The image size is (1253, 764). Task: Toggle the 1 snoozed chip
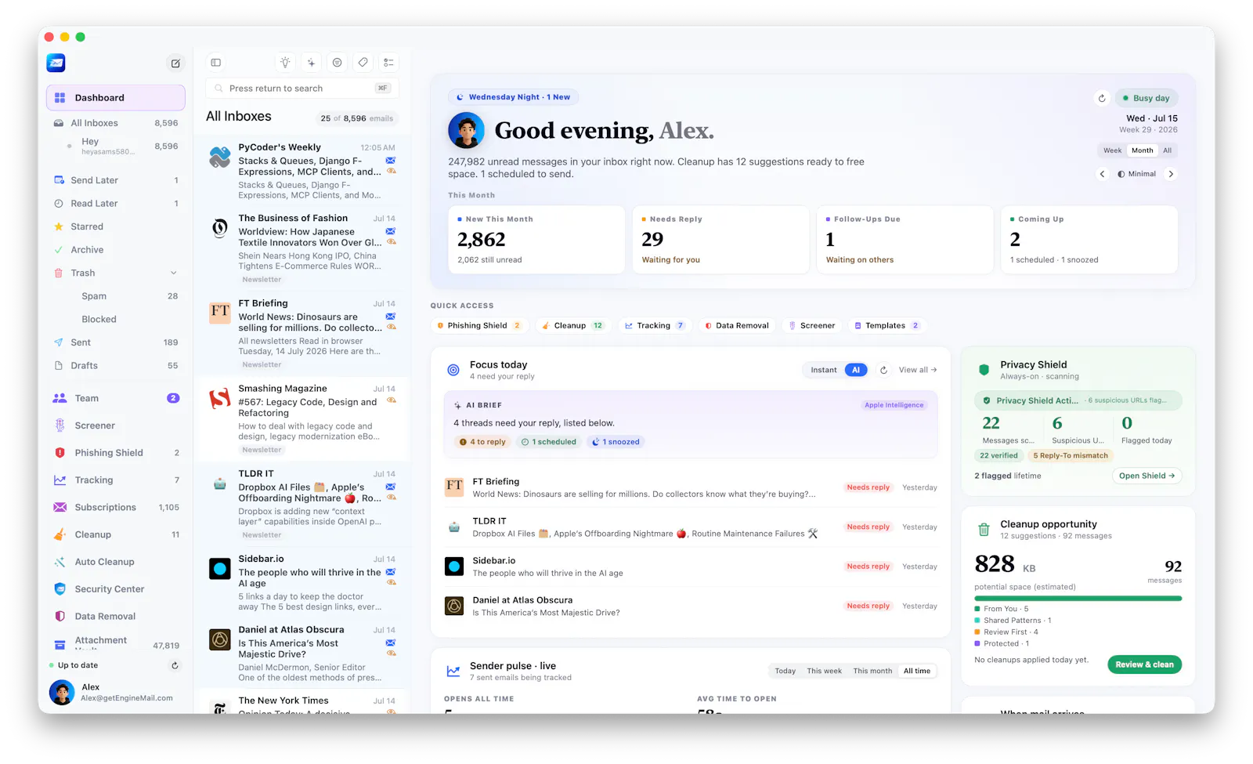point(616,442)
